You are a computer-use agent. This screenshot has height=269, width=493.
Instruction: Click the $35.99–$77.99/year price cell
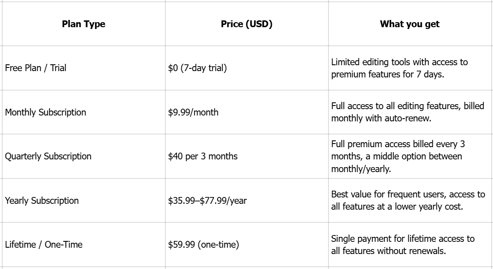[207, 200]
